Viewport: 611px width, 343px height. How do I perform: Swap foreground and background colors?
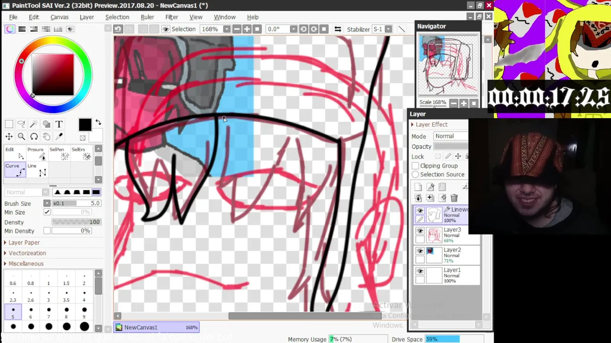pos(98,122)
